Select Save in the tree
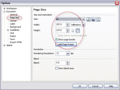Viewport: 120px width, 90px height. point(12,39)
